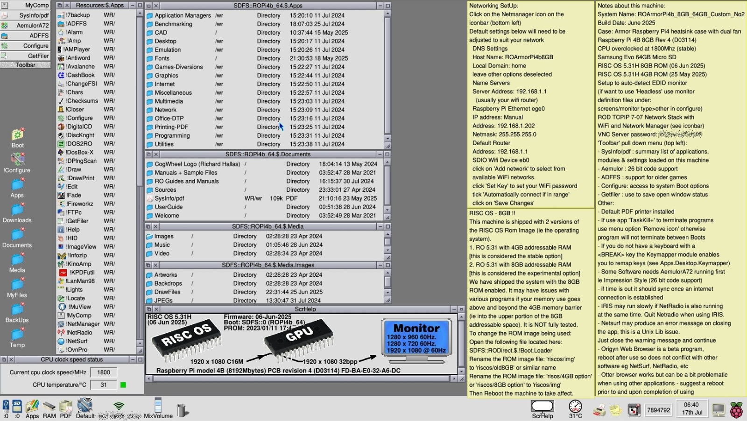Open the MyFiles pinboard folder
The image size is (747, 421).
[x=17, y=288]
